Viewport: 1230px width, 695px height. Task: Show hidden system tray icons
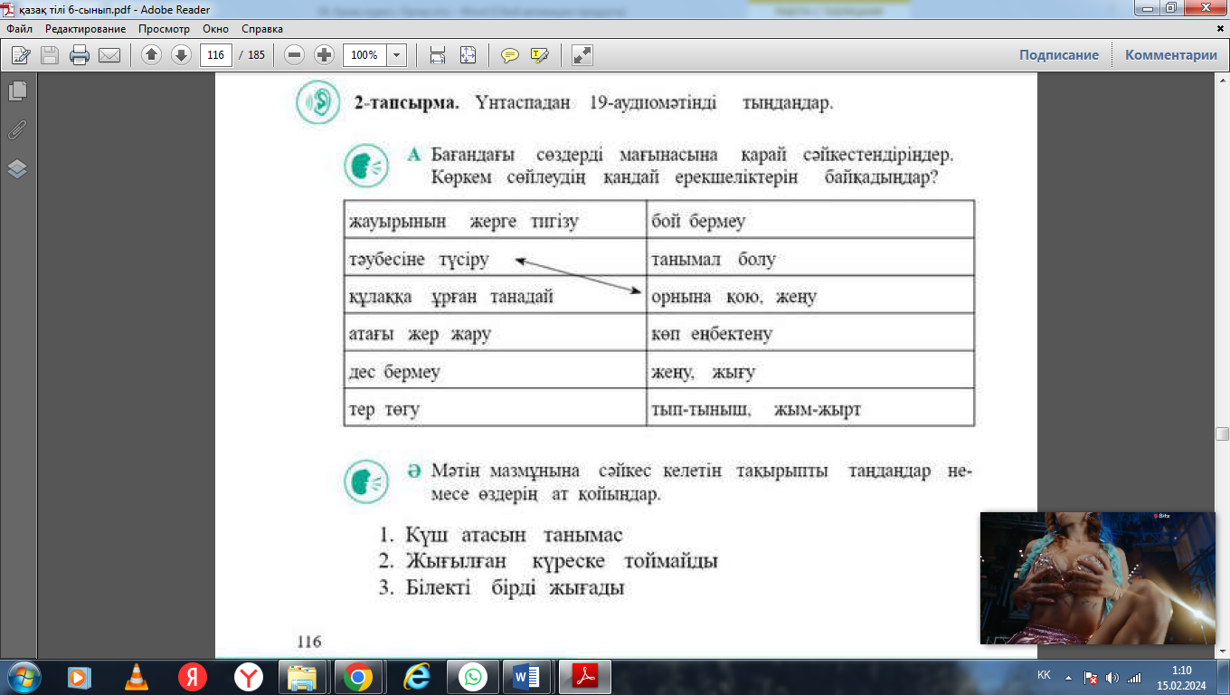pos(1069,677)
